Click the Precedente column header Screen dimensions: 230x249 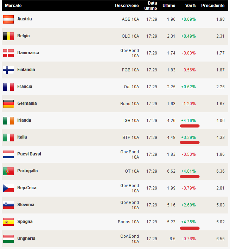tap(213, 6)
